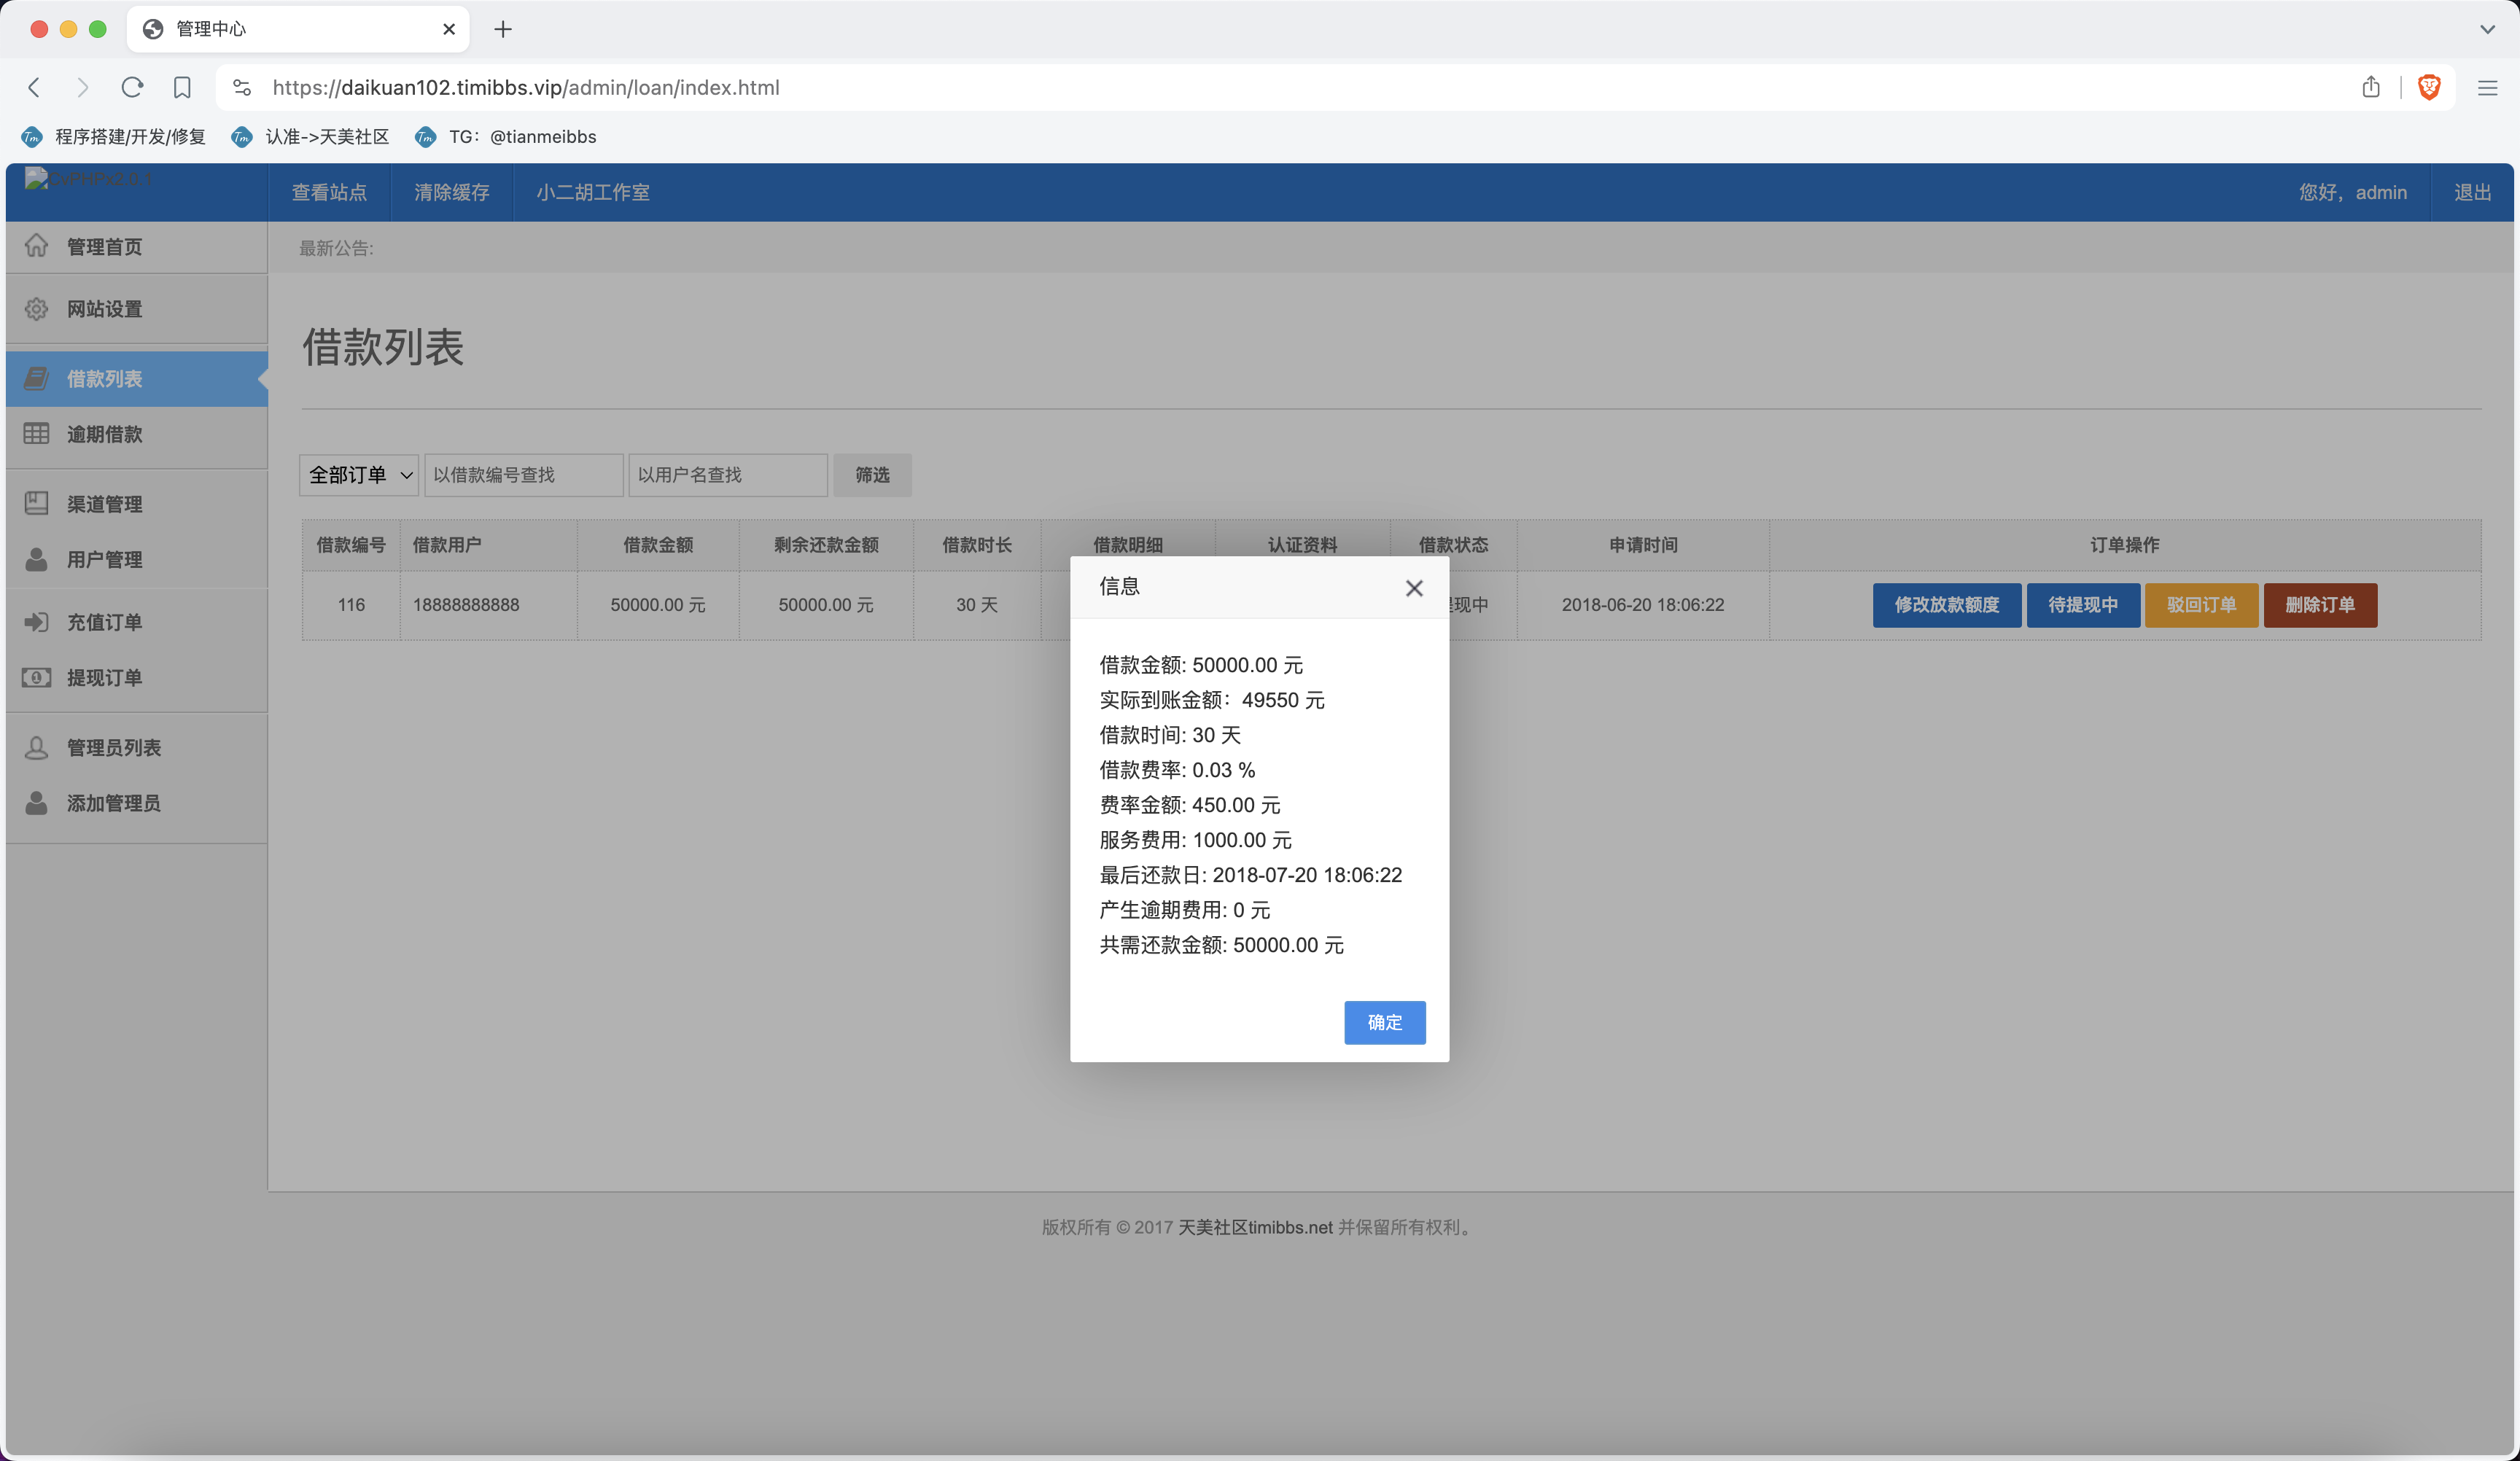Open 清除缓存 in the top navigation

451,192
